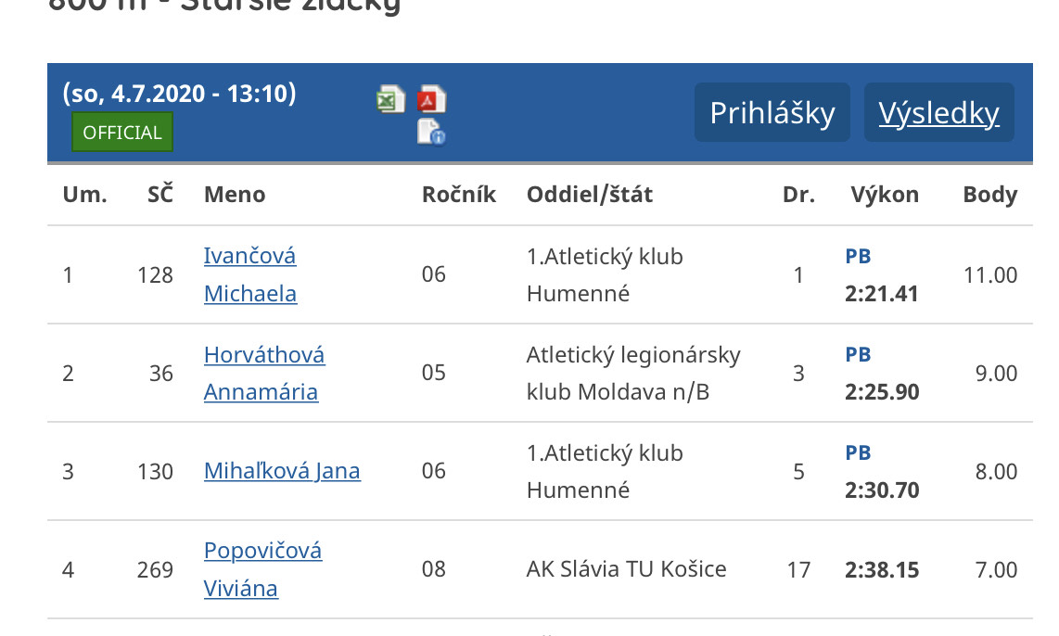Click the Ročník column header

(x=459, y=195)
